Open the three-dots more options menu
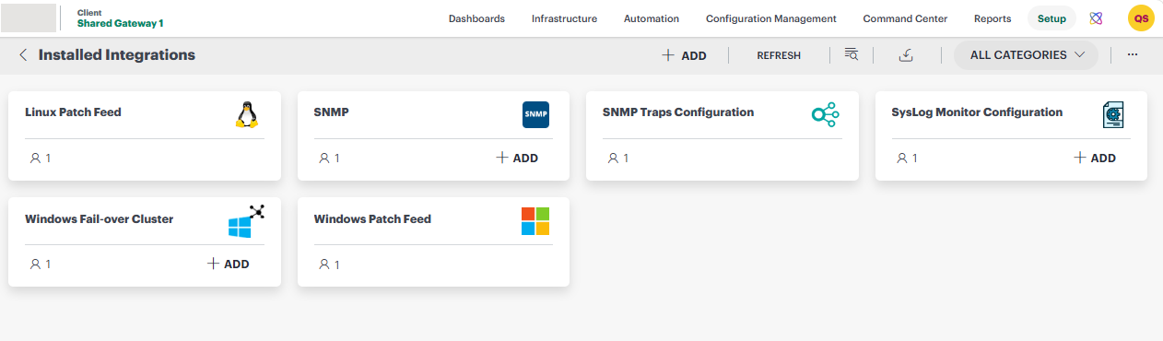Image resolution: width=1163 pixels, height=341 pixels. (x=1133, y=55)
